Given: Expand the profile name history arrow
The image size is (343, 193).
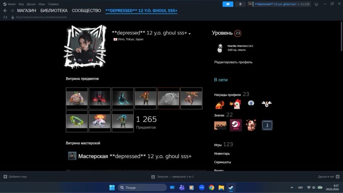Looking at the screenshot, I should point(190,34).
